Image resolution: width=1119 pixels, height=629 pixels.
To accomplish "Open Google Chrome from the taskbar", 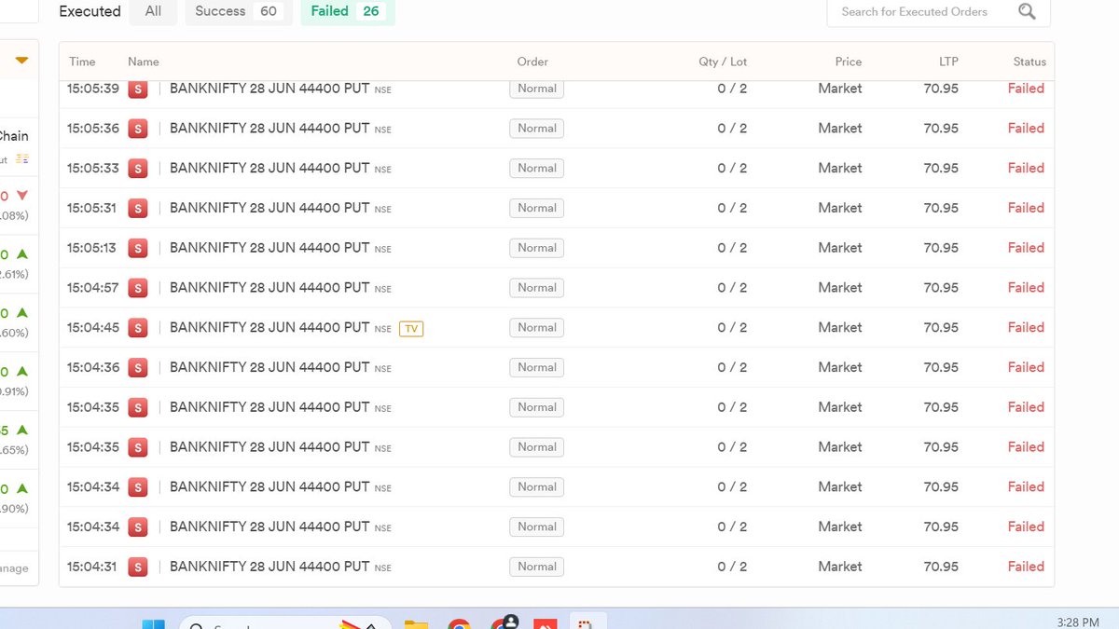I will coord(459,623).
